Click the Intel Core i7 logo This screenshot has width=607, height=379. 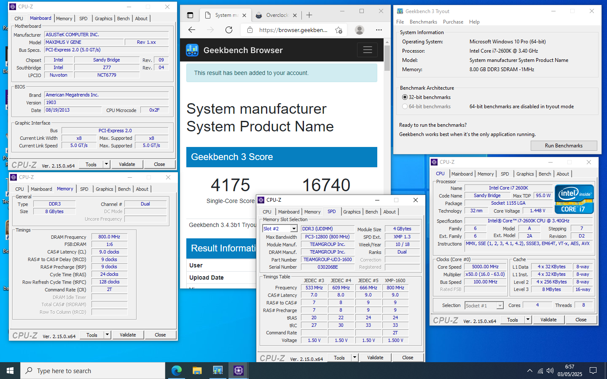coord(574,199)
